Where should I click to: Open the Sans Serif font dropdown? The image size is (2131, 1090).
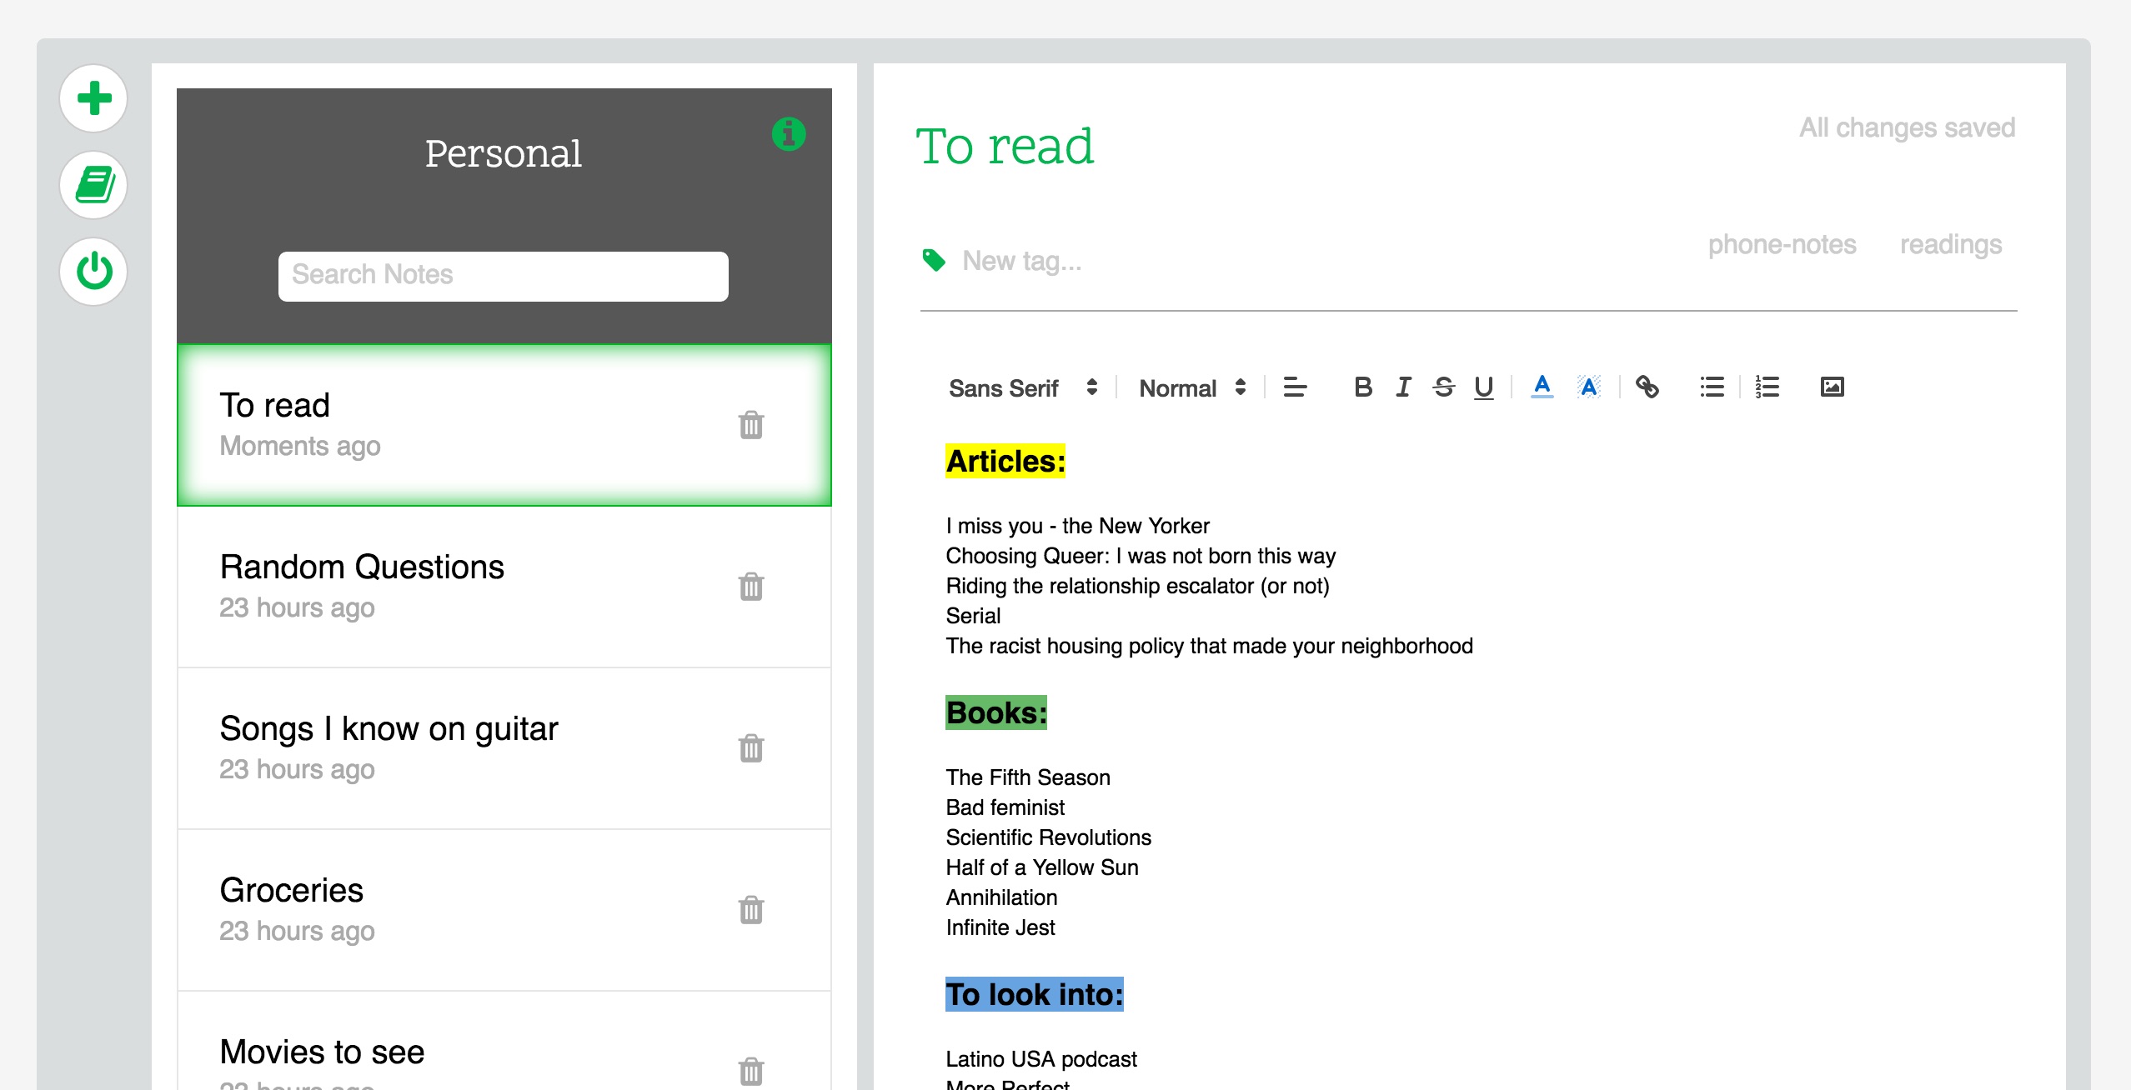coord(1023,388)
